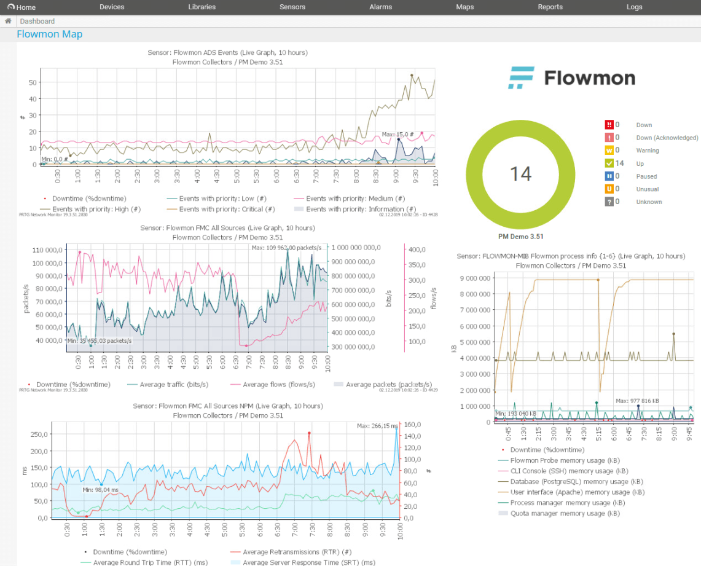Screen dimensions: 701x566
Task: Open the Sensors menu
Action: point(292,7)
